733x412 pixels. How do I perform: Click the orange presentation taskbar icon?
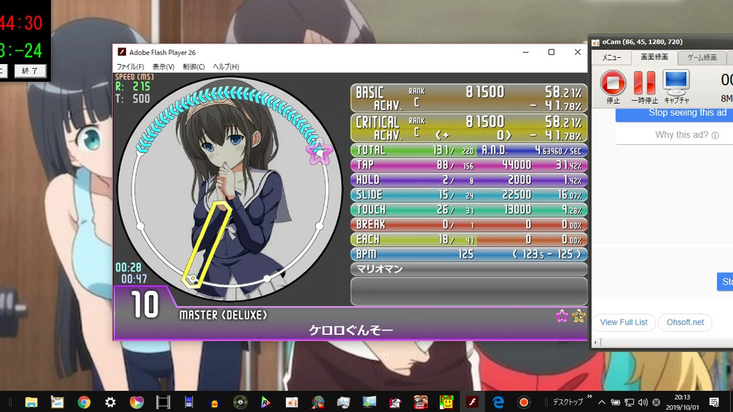292,402
